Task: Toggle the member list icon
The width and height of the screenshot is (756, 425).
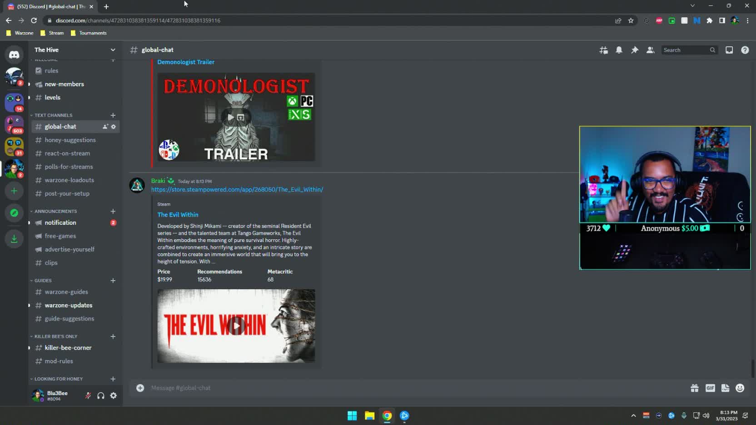Action: (x=650, y=50)
